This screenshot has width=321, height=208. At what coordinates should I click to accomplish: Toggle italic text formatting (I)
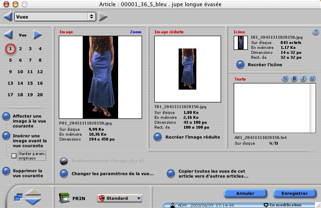[x=303, y=79]
